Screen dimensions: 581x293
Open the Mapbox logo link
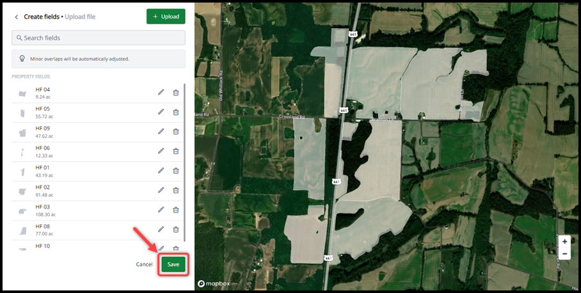[215, 283]
